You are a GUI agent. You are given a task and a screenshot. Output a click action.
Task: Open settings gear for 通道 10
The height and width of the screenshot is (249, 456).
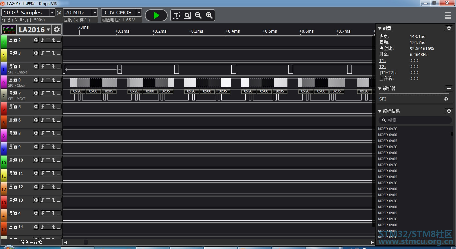[x=36, y=160]
